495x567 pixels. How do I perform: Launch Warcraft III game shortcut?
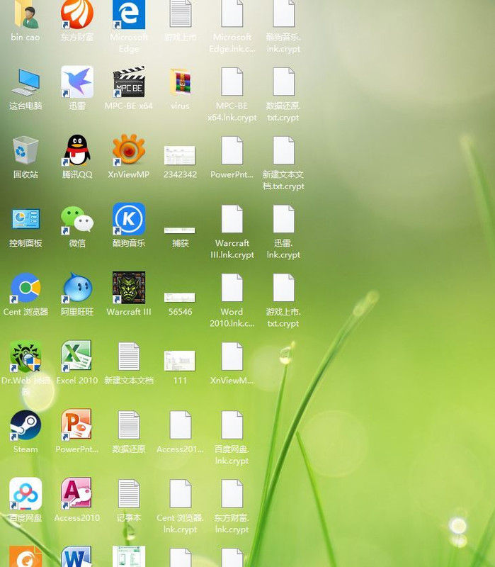tap(129, 288)
